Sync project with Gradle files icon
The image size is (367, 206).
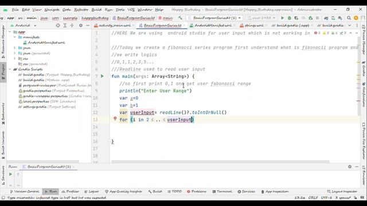point(326,18)
